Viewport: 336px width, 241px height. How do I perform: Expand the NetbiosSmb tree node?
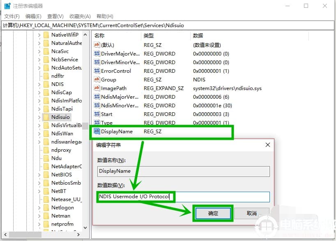click(x=39, y=183)
